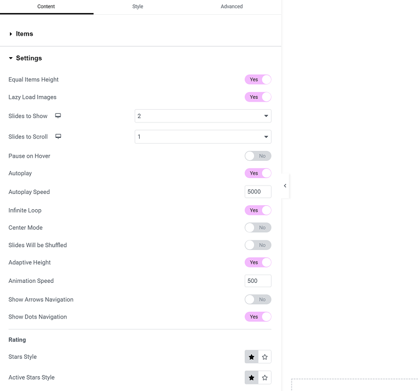Viewport: 418px width, 391px height.
Task: Choose solid star for Active Stars Style
Action: click(251, 378)
